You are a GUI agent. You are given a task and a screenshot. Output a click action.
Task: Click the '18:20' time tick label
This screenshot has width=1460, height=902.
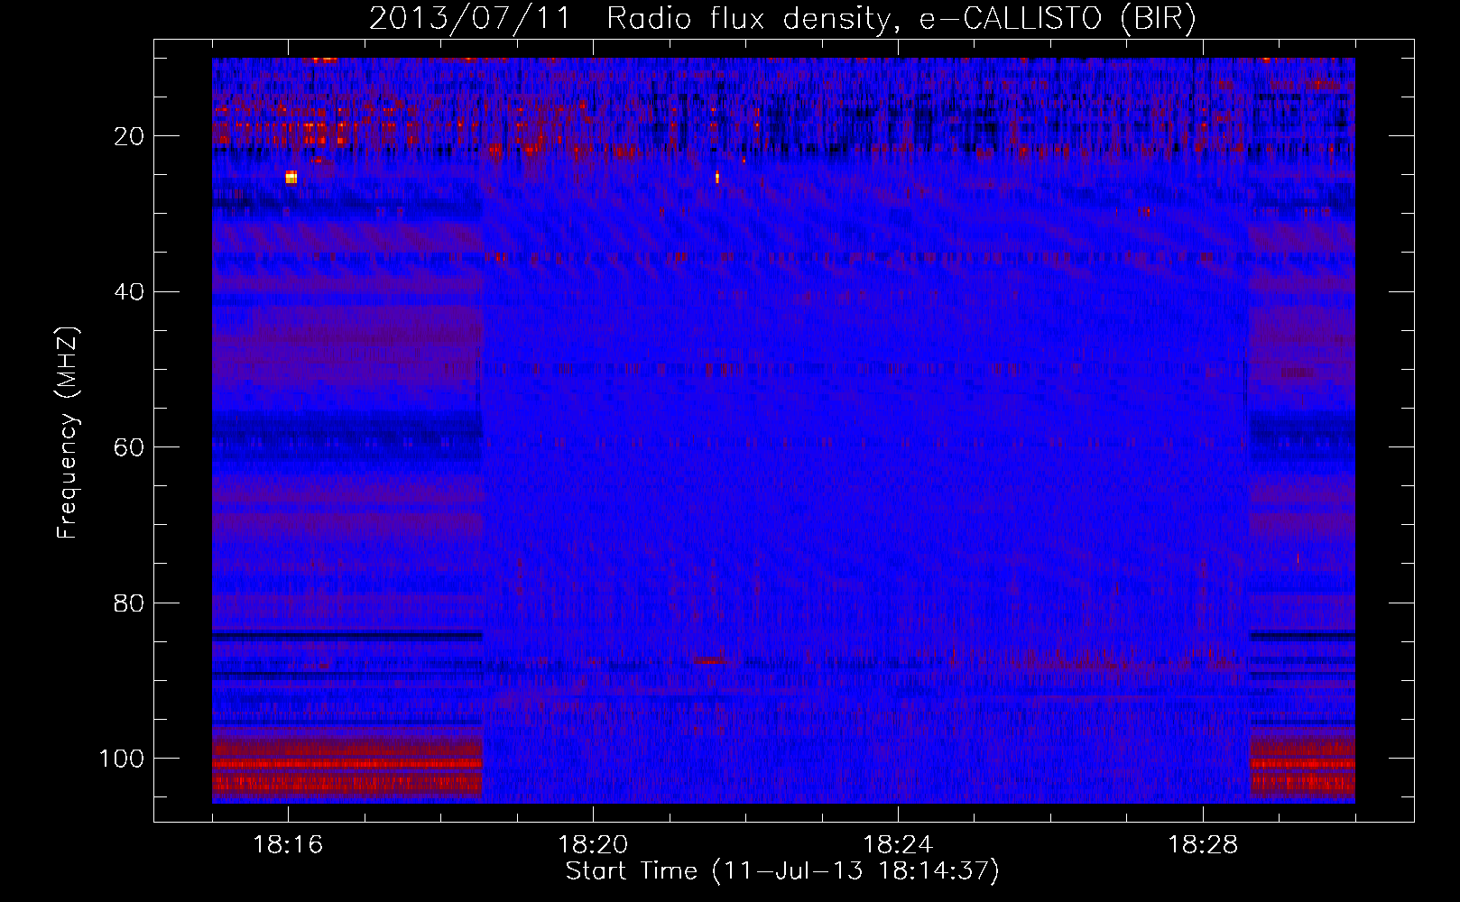[x=593, y=845]
